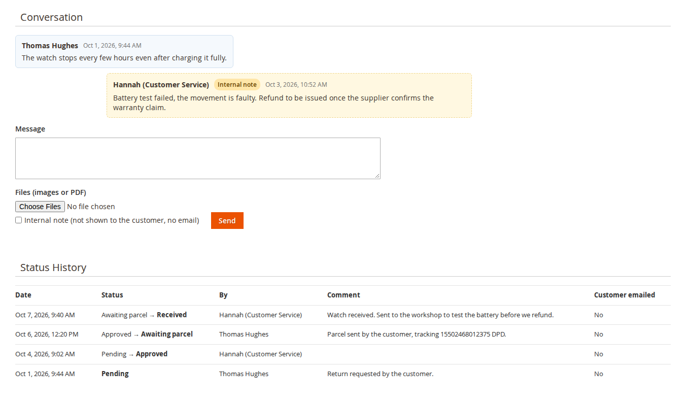Select Hannah (Customer Service) author name in note
The width and height of the screenshot is (686, 401).
pyautogui.click(x=161, y=85)
